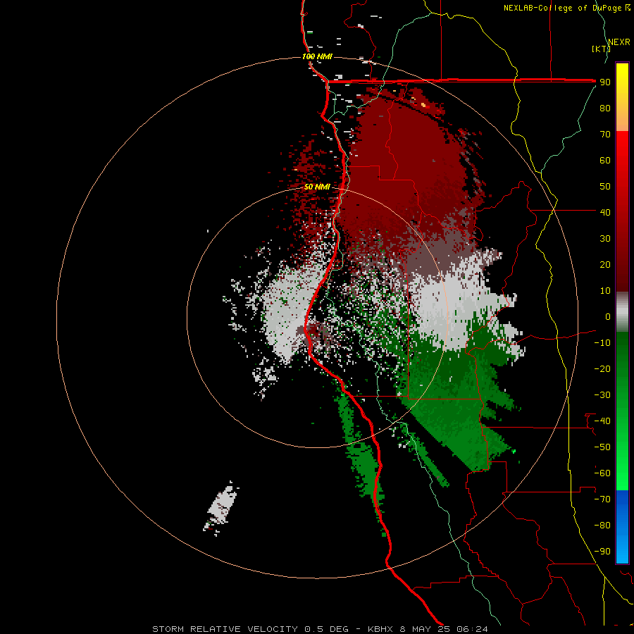The image size is (634, 634).
Task: Click the "60" value on velocity scale
Action: 605,160
